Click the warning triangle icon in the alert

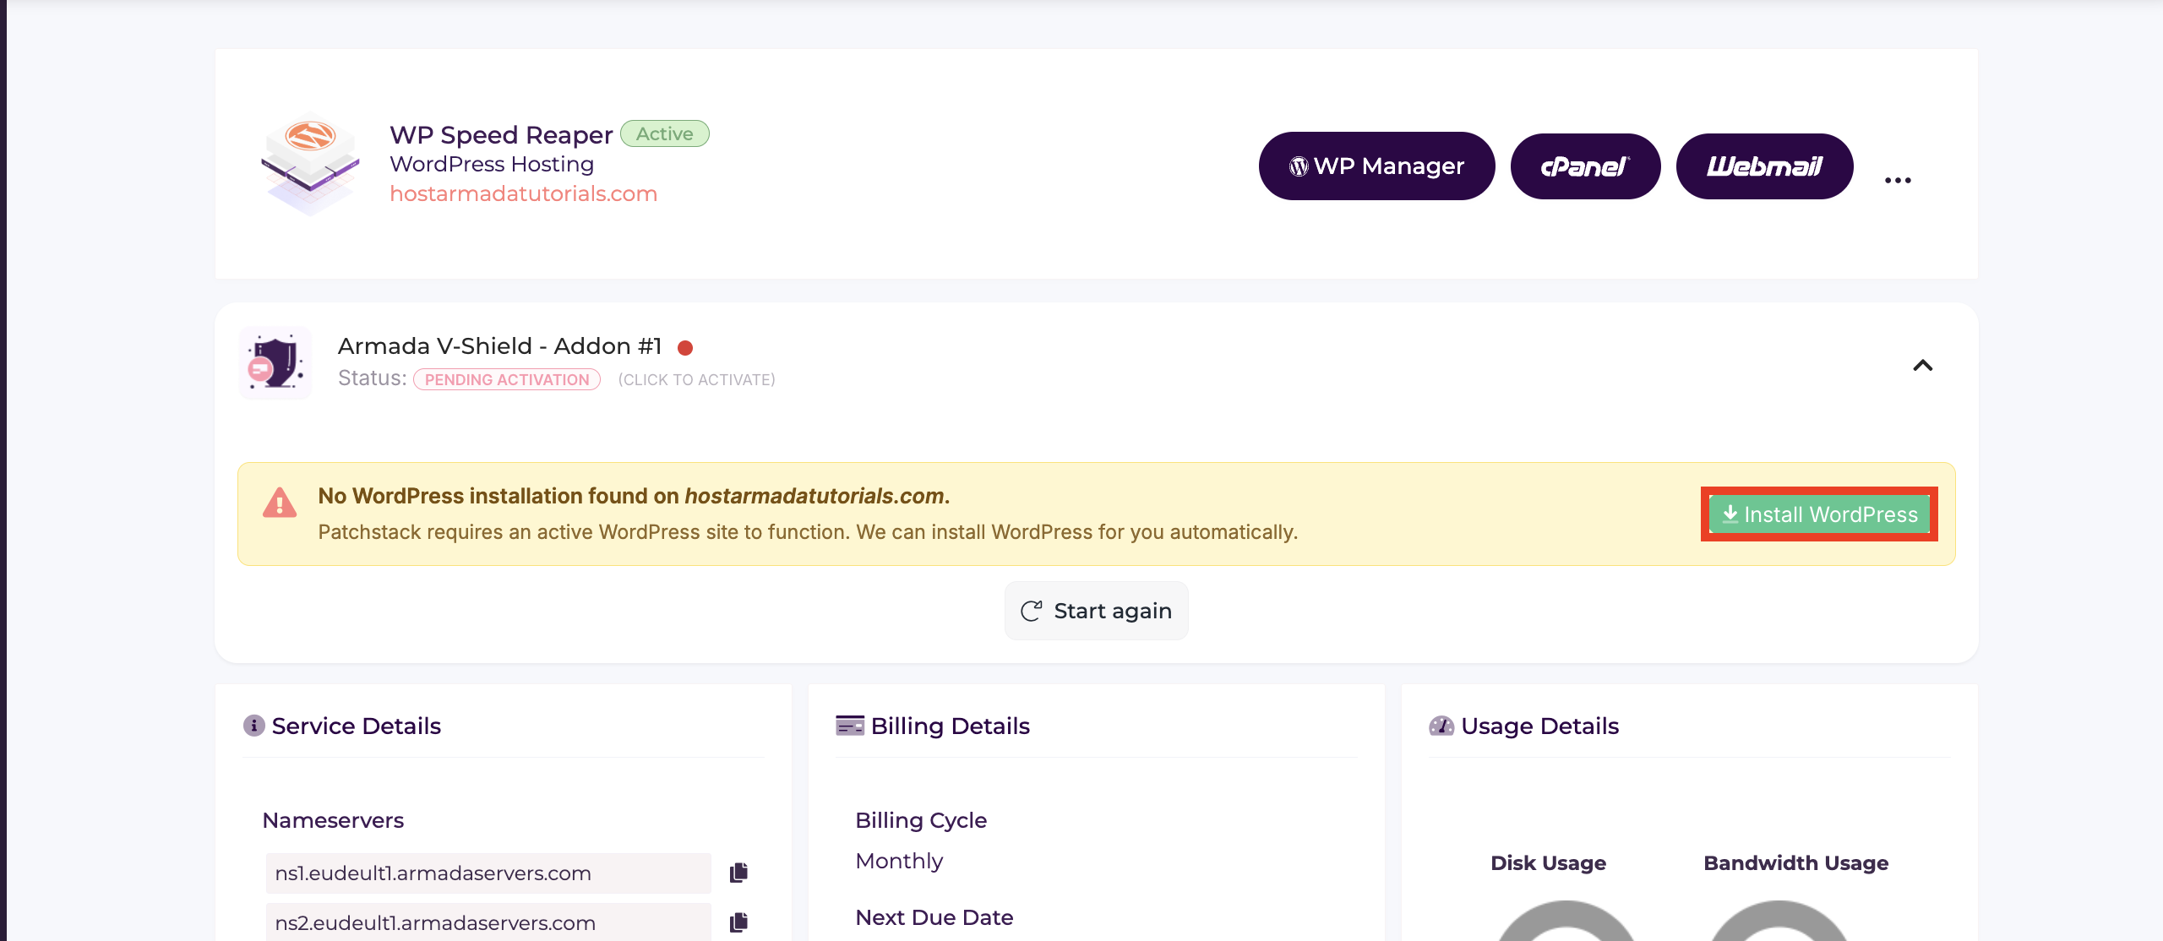click(x=280, y=502)
